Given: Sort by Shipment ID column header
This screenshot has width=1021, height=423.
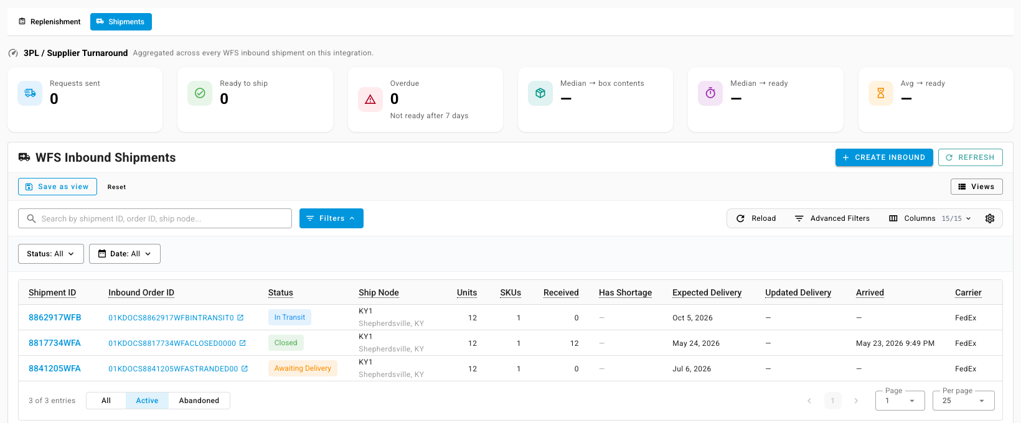Looking at the screenshot, I should [52, 292].
